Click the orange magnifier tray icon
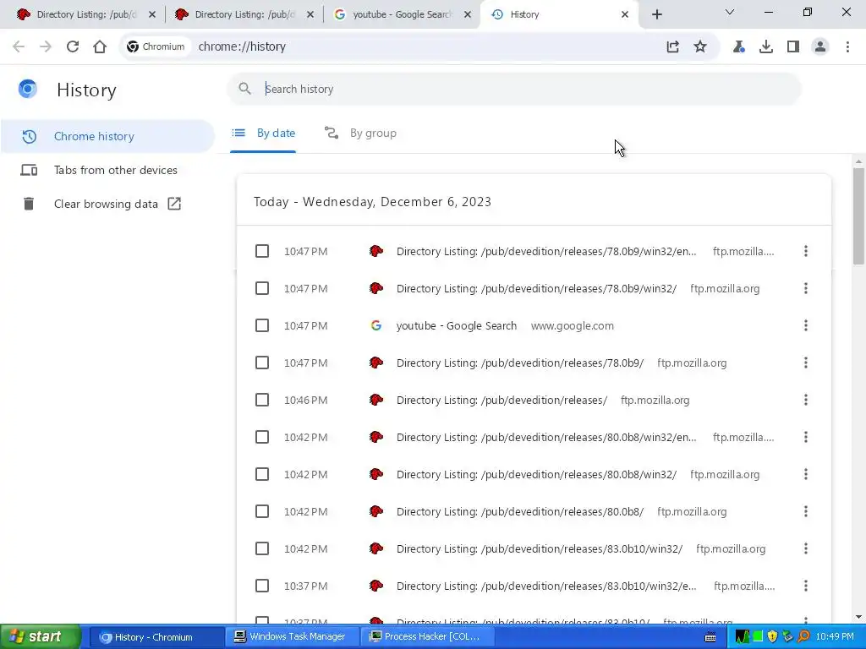The image size is (866, 649). coord(803,637)
